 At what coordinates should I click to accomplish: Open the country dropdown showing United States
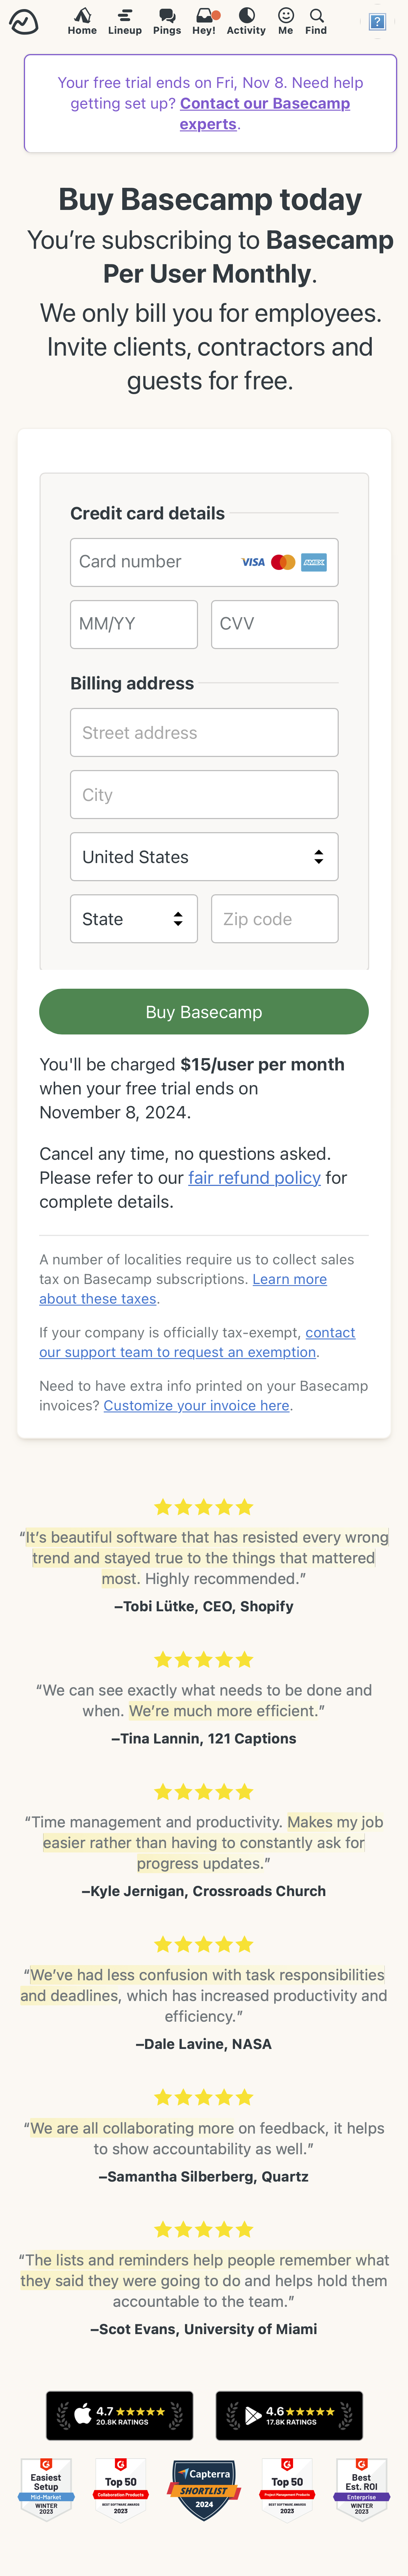(203, 856)
